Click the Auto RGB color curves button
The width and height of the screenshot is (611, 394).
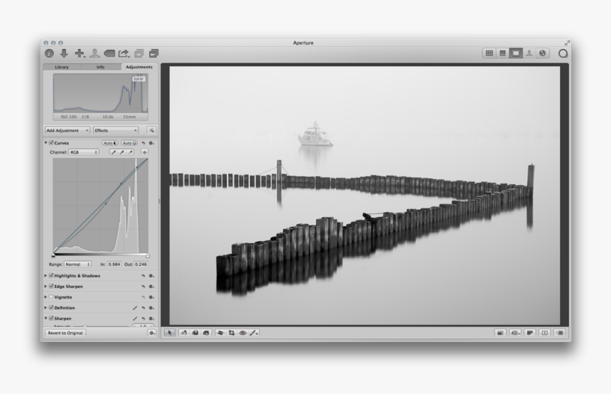click(129, 143)
